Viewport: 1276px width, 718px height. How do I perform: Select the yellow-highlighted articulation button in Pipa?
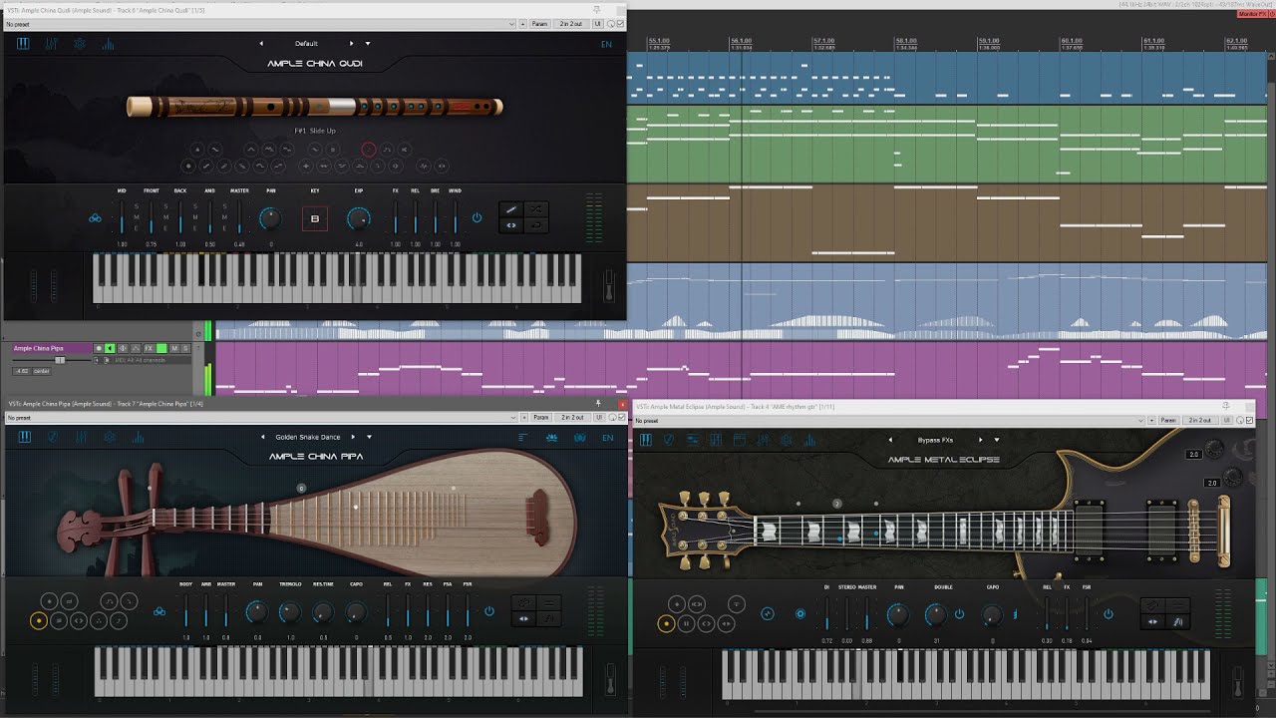point(39,620)
